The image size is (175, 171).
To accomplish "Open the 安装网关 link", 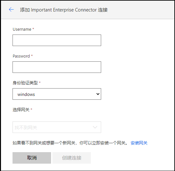I will [x=139, y=143].
